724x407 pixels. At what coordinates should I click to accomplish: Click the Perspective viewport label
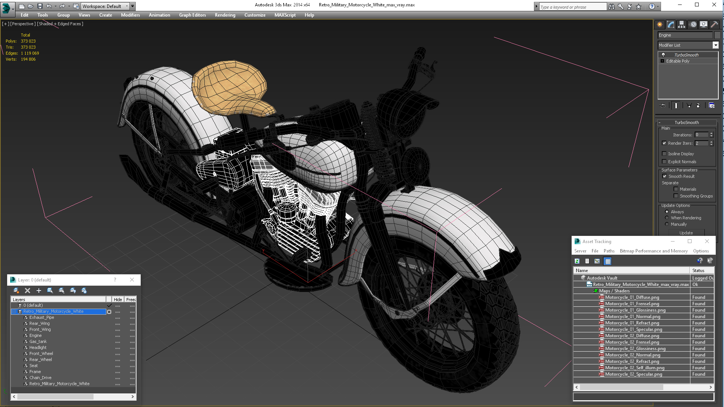[x=23, y=24]
